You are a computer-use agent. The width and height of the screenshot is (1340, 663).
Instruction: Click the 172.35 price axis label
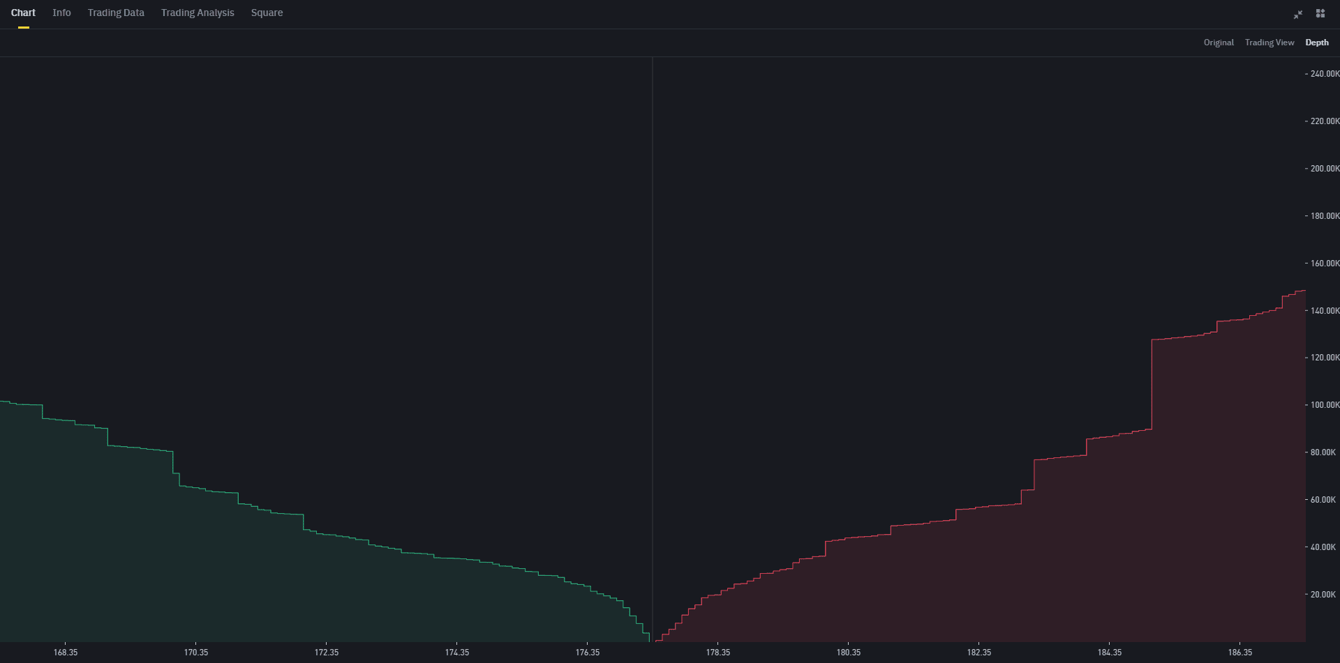click(x=327, y=653)
